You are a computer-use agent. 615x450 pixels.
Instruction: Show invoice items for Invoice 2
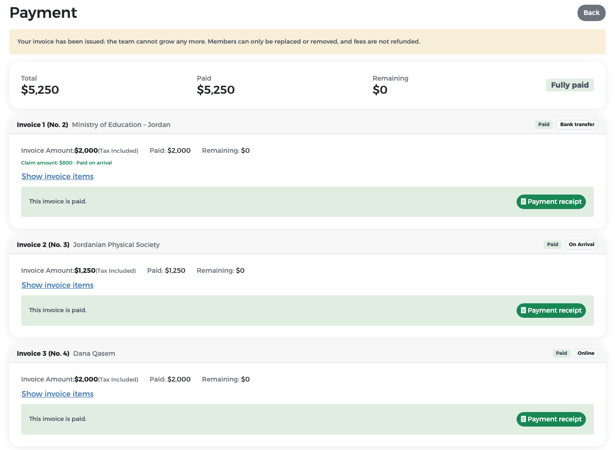click(58, 285)
